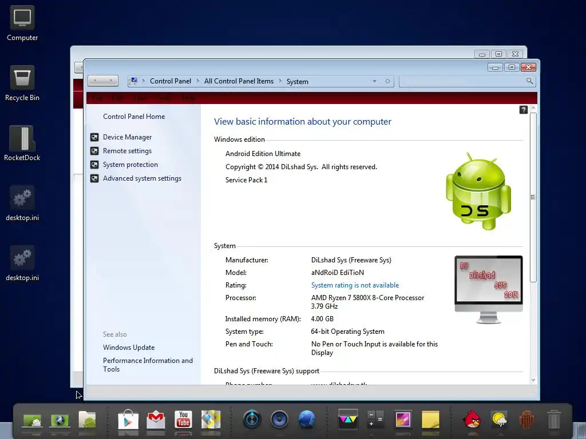
Task: Expand the chevron before Control Panel
Action: pyautogui.click(x=144, y=81)
